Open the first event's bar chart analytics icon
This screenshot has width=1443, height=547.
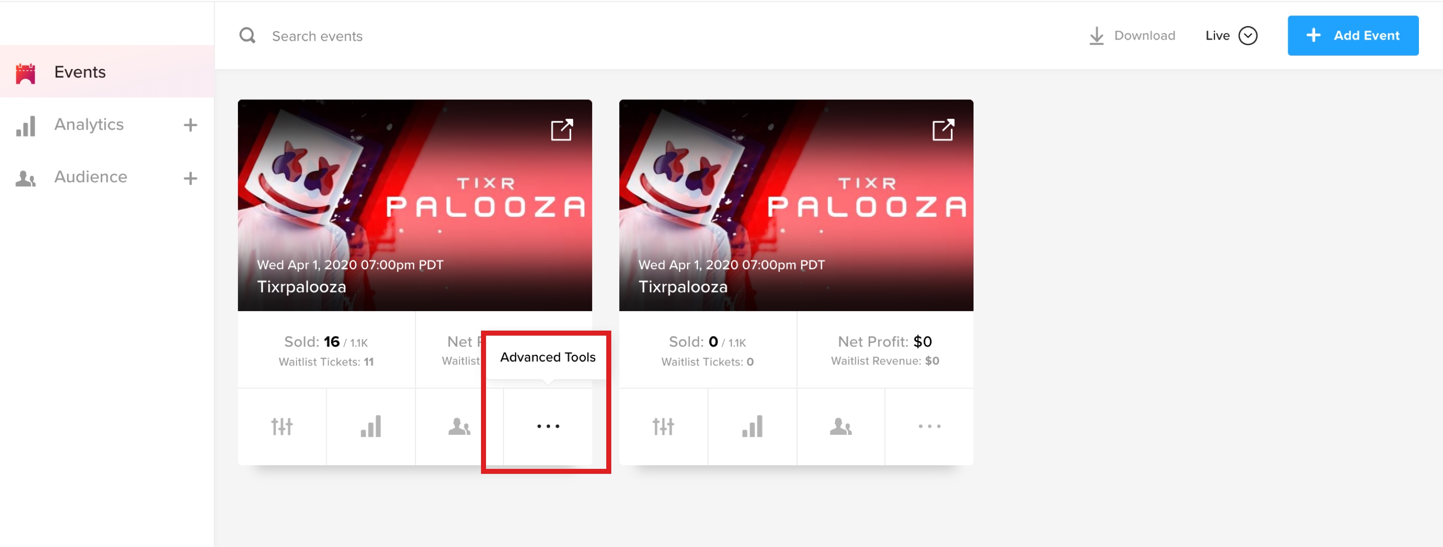pos(371,427)
